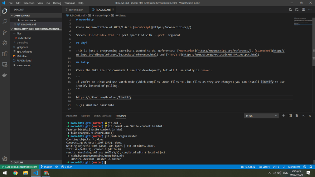Screen dimensions: 315x177
Task: Switch to the Debug Console tab
Action: [x=103, y=116]
